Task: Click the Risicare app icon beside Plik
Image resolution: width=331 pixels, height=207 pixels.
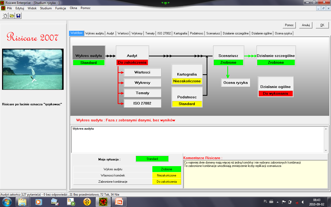Action: coord(3,8)
